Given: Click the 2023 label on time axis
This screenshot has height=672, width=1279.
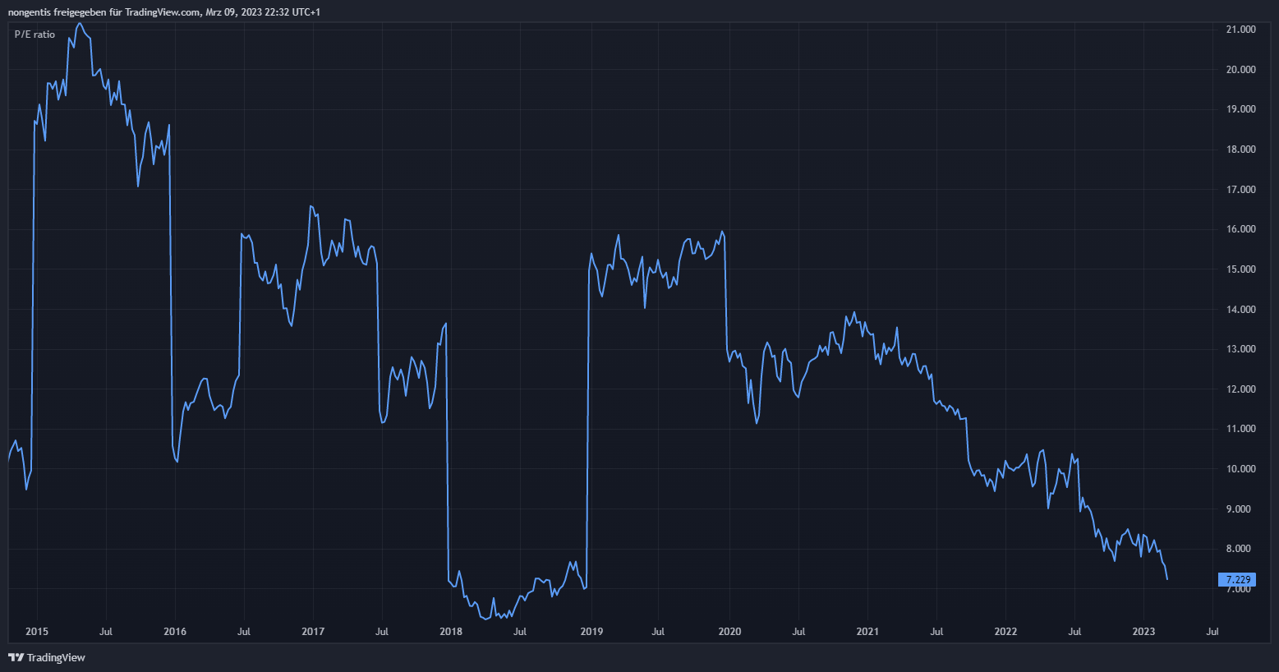Looking at the screenshot, I should click(x=1143, y=632).
